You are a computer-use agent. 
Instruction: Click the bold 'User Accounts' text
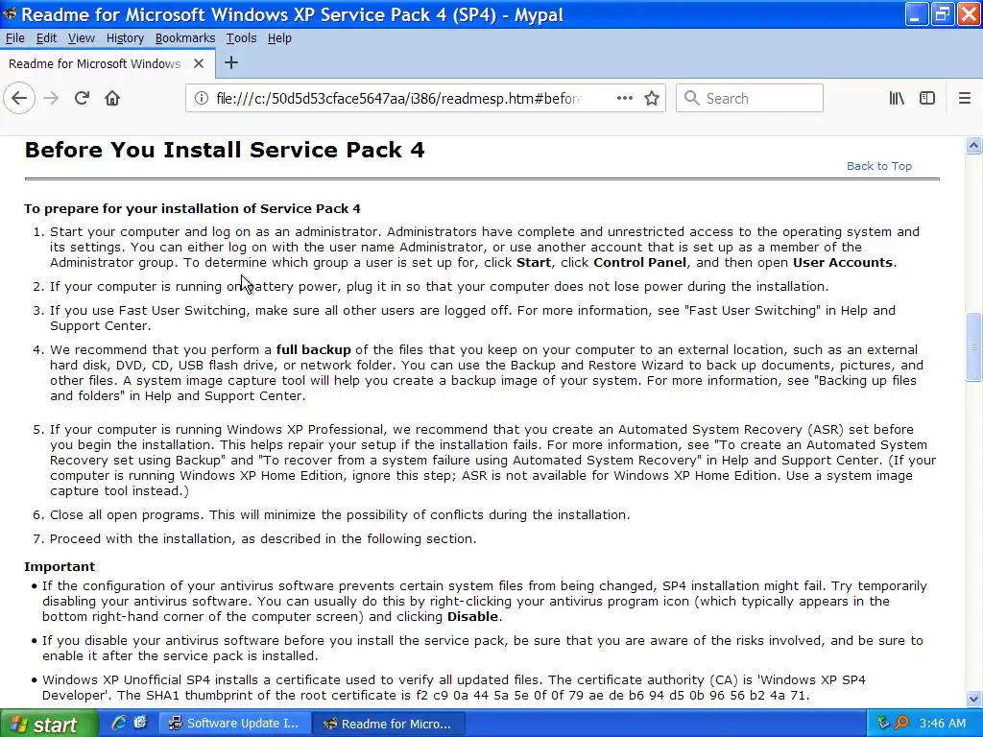tap(843, 263)
